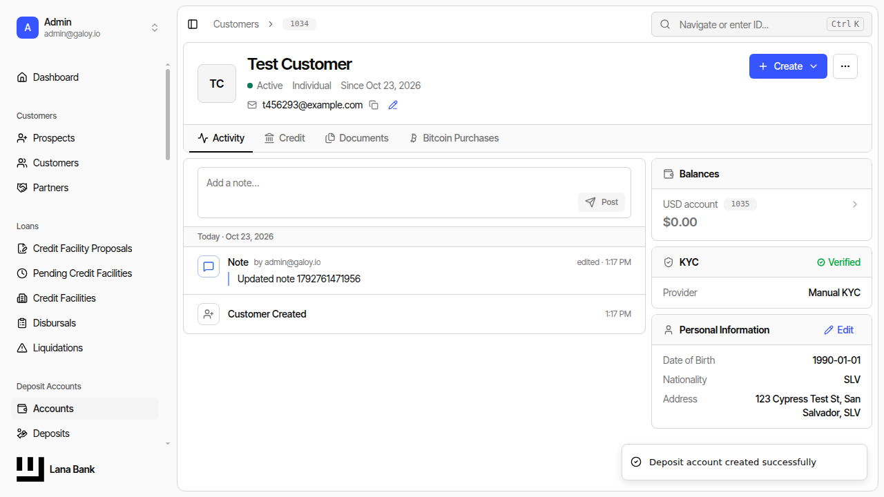Edit email with the pencil icon

tap(393, 105)
